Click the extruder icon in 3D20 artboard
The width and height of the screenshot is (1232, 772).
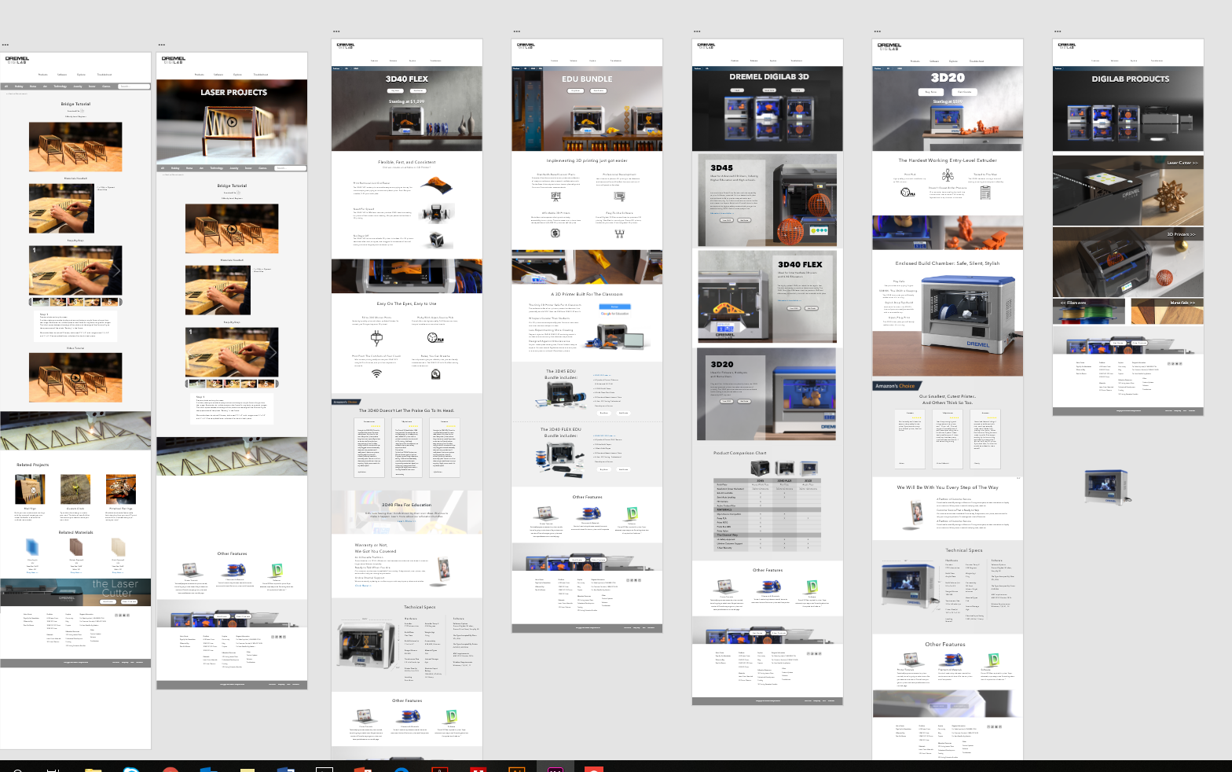click(x=948, y=175)
